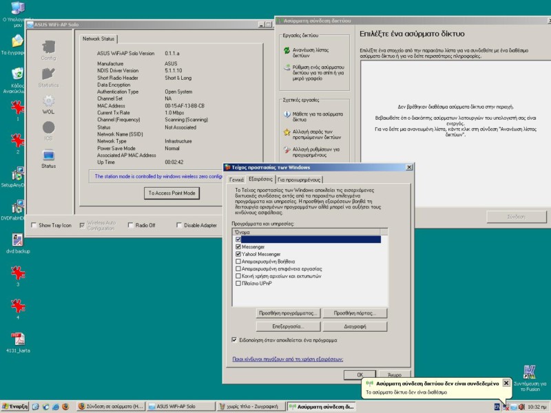Click Επεξεργασία button
The image size is (551, 413).
point(288,326)
